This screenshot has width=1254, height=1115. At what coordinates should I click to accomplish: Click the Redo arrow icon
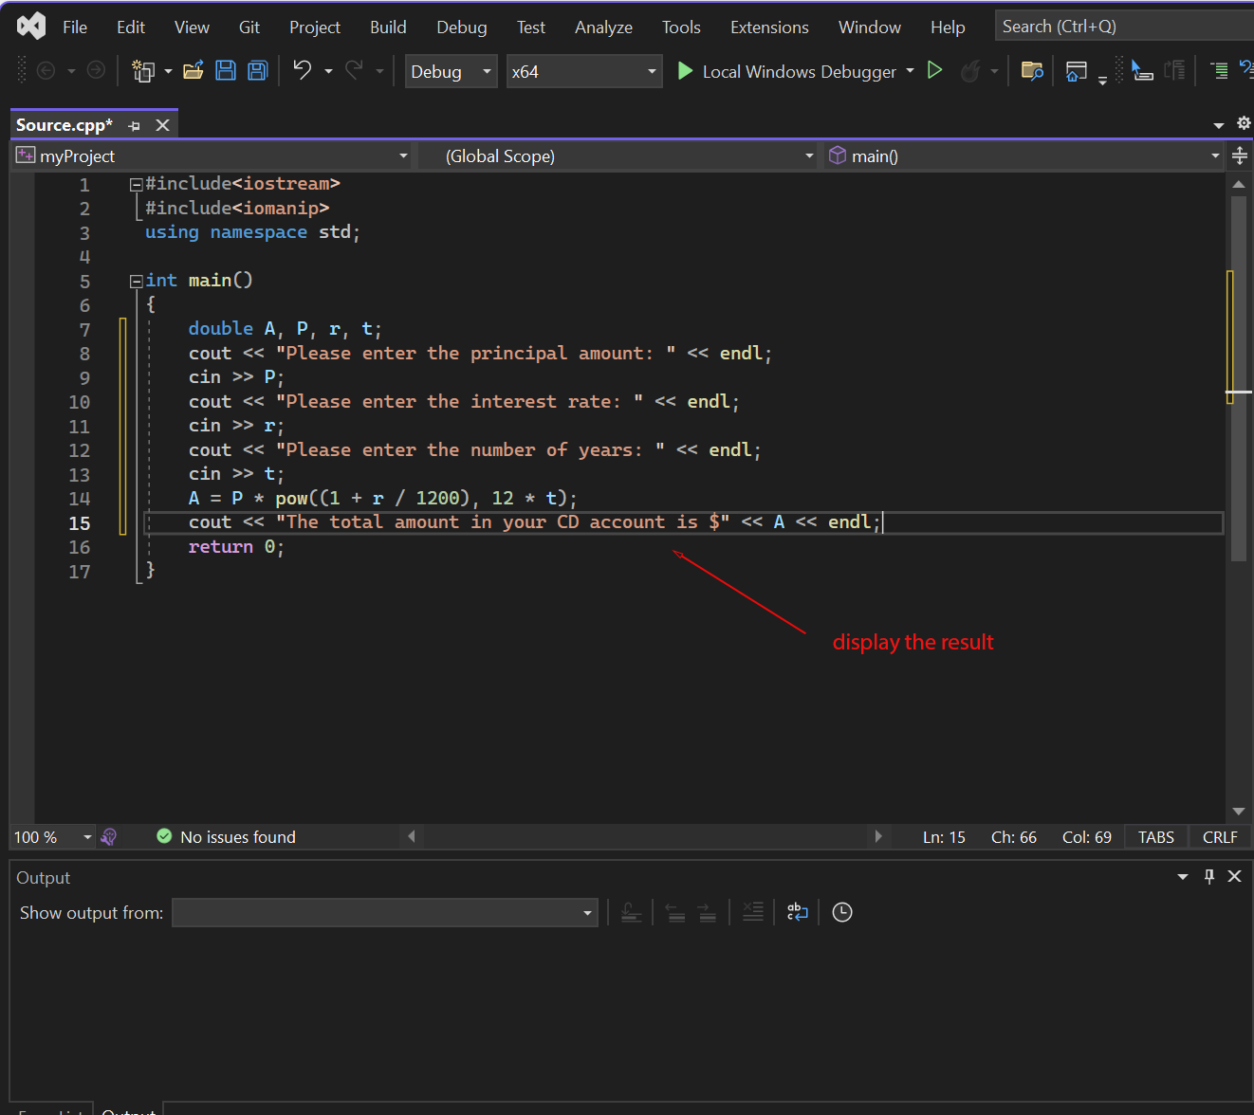click(354, 69)
